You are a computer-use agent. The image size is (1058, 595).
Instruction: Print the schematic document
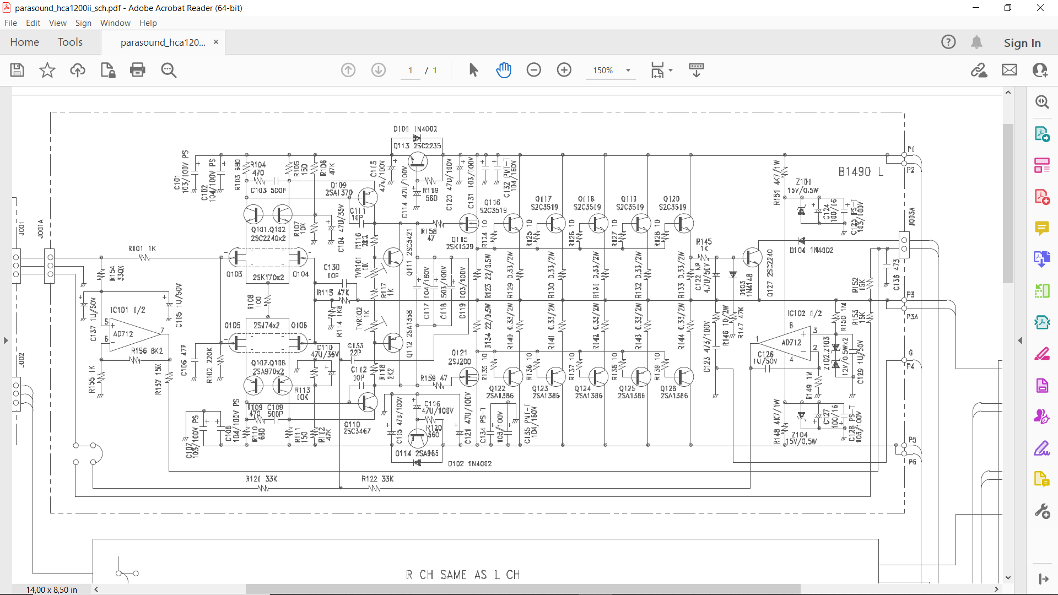(138, 70)
